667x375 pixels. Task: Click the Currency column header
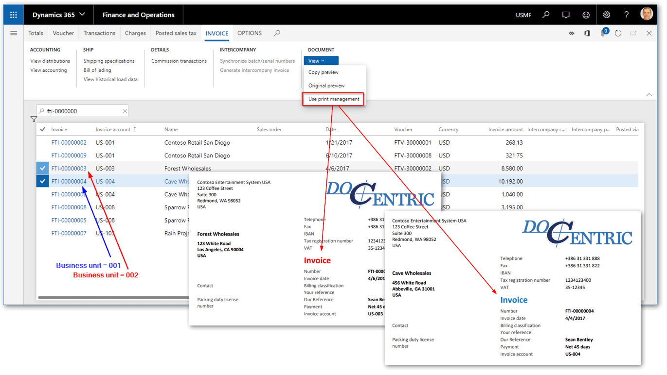pos(448,129)
